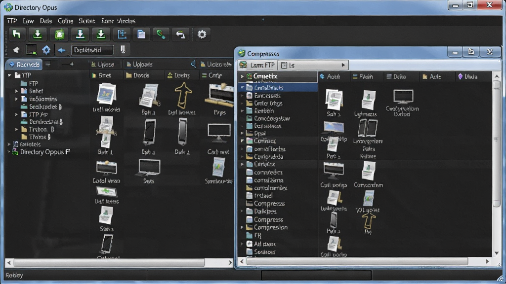Select the 'Uglmaess' document in Compresses window
The height and width of the screenshot is (284, 506).
(368, 100)
